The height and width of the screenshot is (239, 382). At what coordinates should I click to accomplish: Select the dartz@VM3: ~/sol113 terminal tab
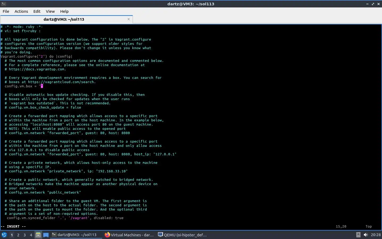pyautogui.click(x=64, y=19)
